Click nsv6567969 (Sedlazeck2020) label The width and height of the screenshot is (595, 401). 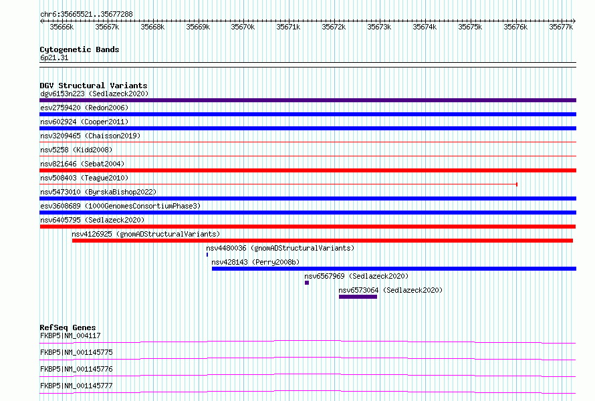pyautogui.click(x=356, y=276)
